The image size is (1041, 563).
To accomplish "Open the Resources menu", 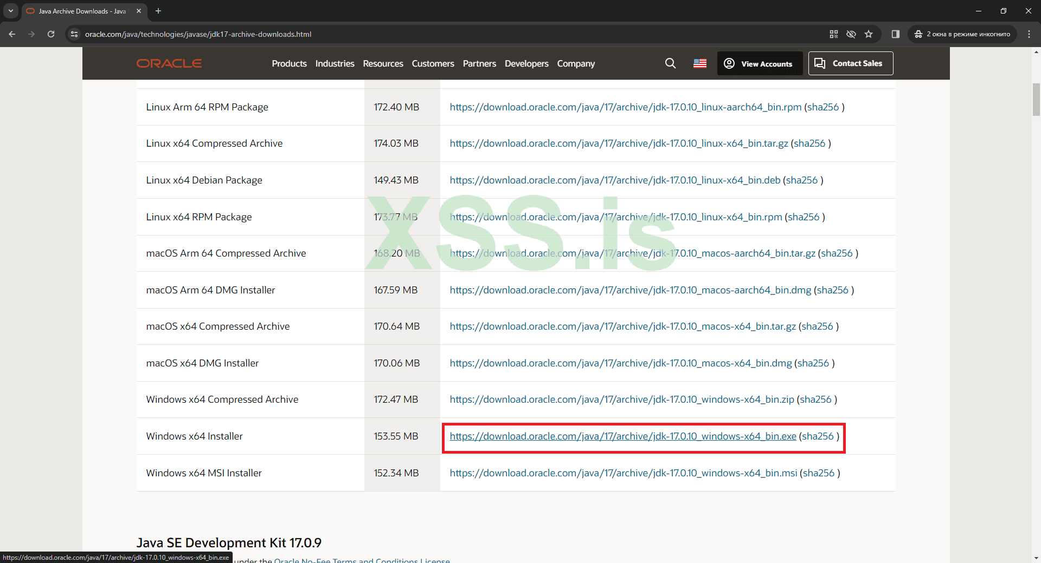I will 383,63.
